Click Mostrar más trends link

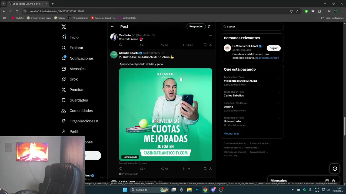[232, 134]
